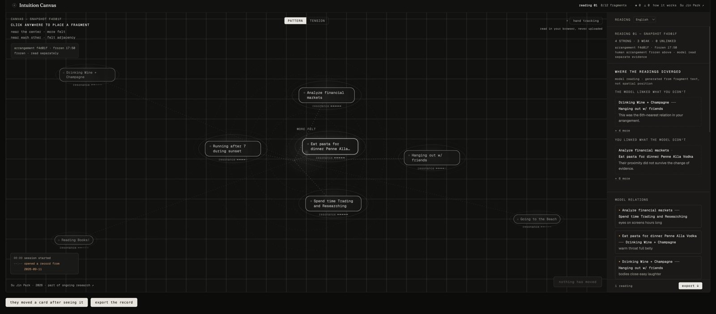Screen dimensions: 716x314
Task: Click the dot beside hand tracking
Action: pos(567,21)
